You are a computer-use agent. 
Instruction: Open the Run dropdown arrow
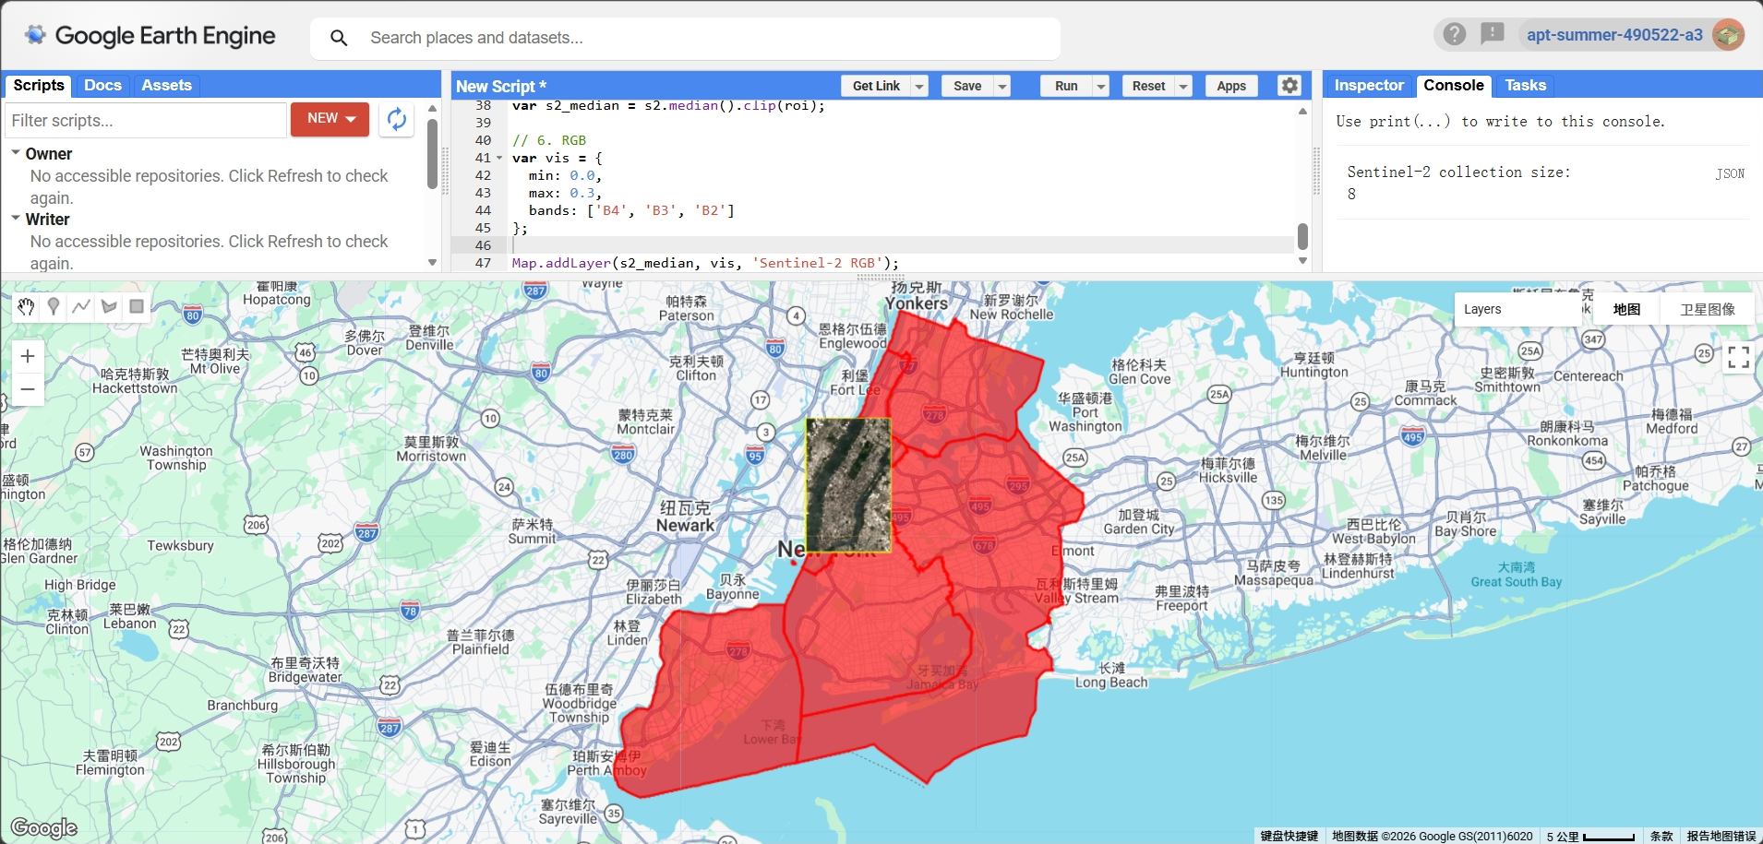pos(1100,86)
